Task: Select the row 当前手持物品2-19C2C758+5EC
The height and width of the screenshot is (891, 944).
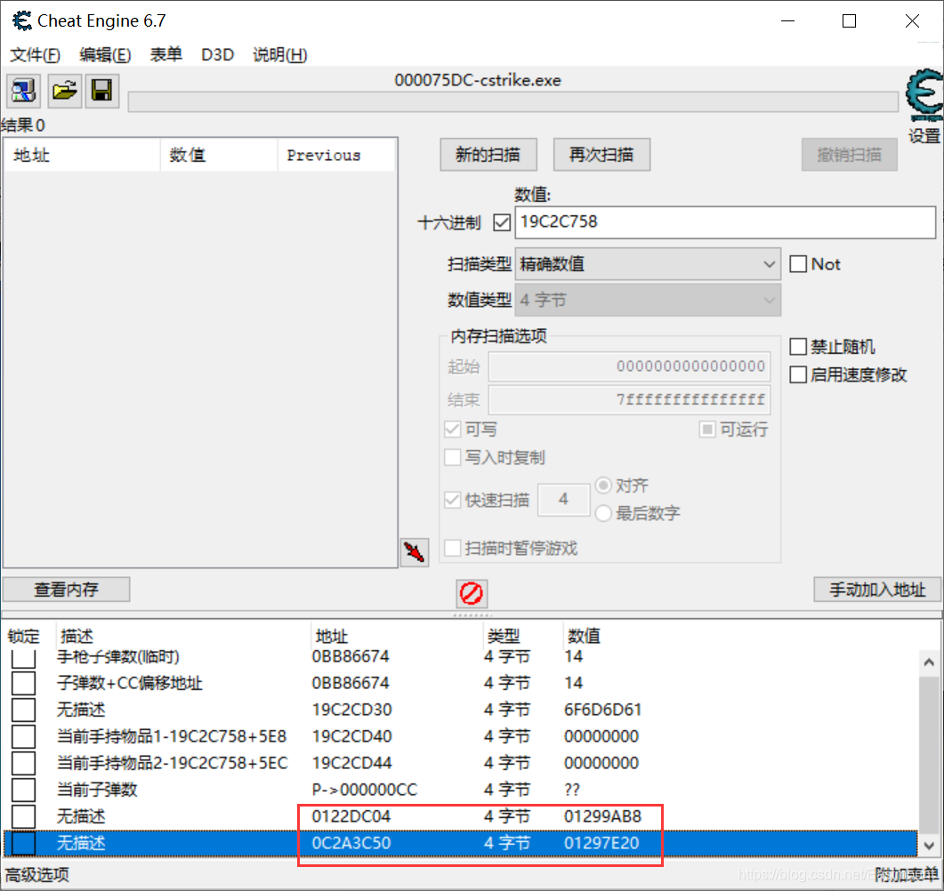Action: 461,763
